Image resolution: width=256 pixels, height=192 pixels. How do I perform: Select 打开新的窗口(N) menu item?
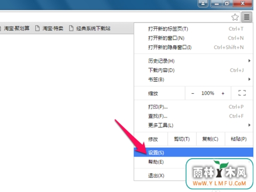point(193,38)
